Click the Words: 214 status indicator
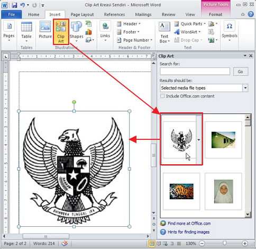This screenshot has width=256, height=249. click(44, 244)
